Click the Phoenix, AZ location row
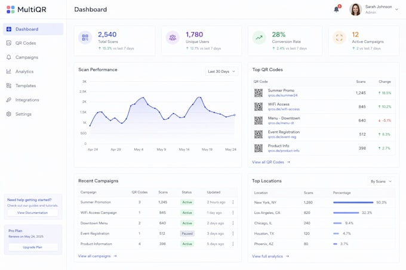The image size is (406, 270). coord(324,244)
